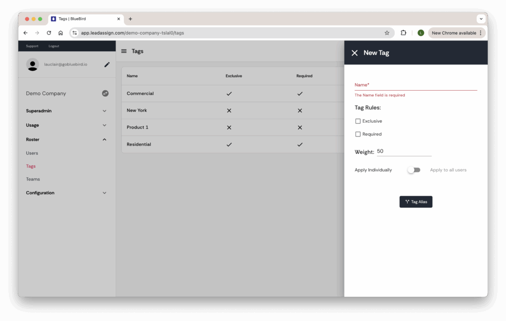Click the switch company icon near Demo Company
The height and width of the screenshot is (321, 506).
click(105, 93)
